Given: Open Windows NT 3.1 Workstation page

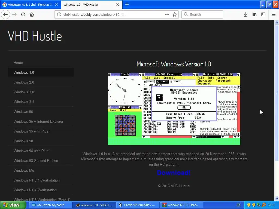Looking at the screenshot, I should click(37, 180).
